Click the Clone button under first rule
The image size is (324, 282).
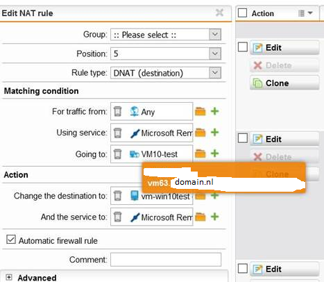284,83
